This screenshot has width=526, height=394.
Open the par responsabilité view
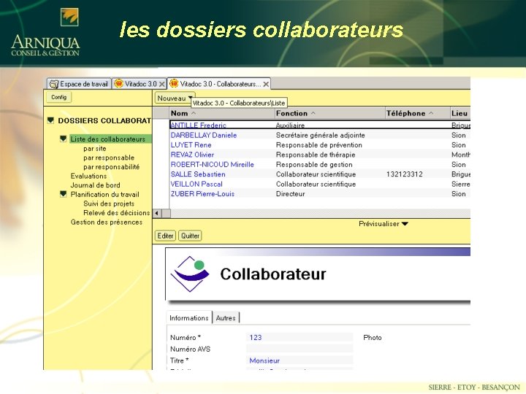[111, 167]
